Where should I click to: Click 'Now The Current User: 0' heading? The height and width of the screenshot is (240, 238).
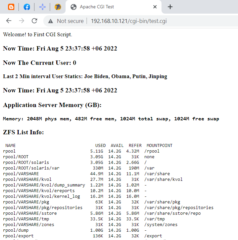tap(40, 63)
